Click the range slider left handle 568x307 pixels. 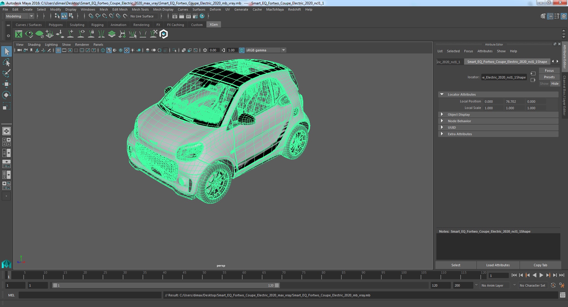(55, 285)
